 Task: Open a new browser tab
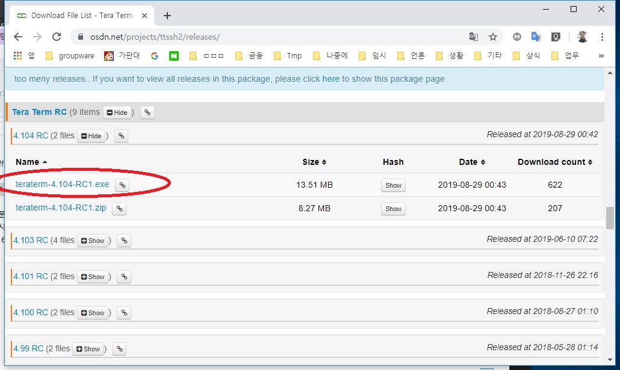(x=167, y=16)
